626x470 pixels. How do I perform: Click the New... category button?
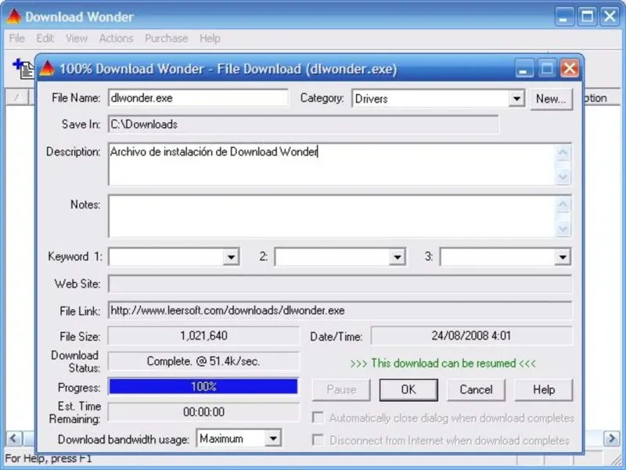(x=551, y=99)
